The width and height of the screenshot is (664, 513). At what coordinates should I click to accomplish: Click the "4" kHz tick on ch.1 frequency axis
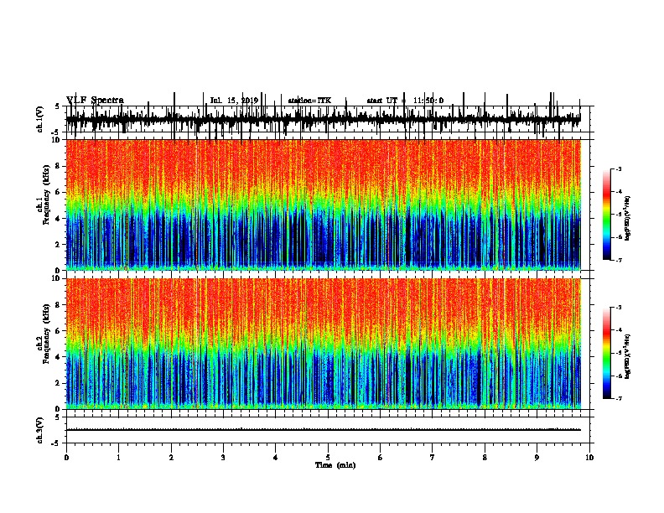point(58,219)
